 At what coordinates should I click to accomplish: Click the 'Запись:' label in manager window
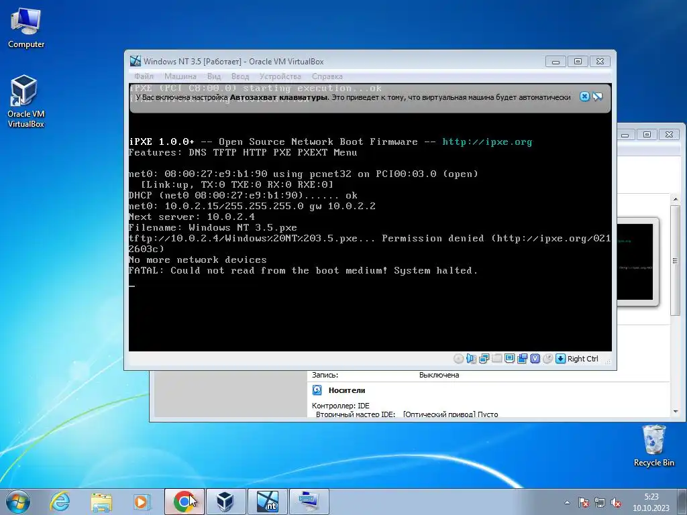325,375
